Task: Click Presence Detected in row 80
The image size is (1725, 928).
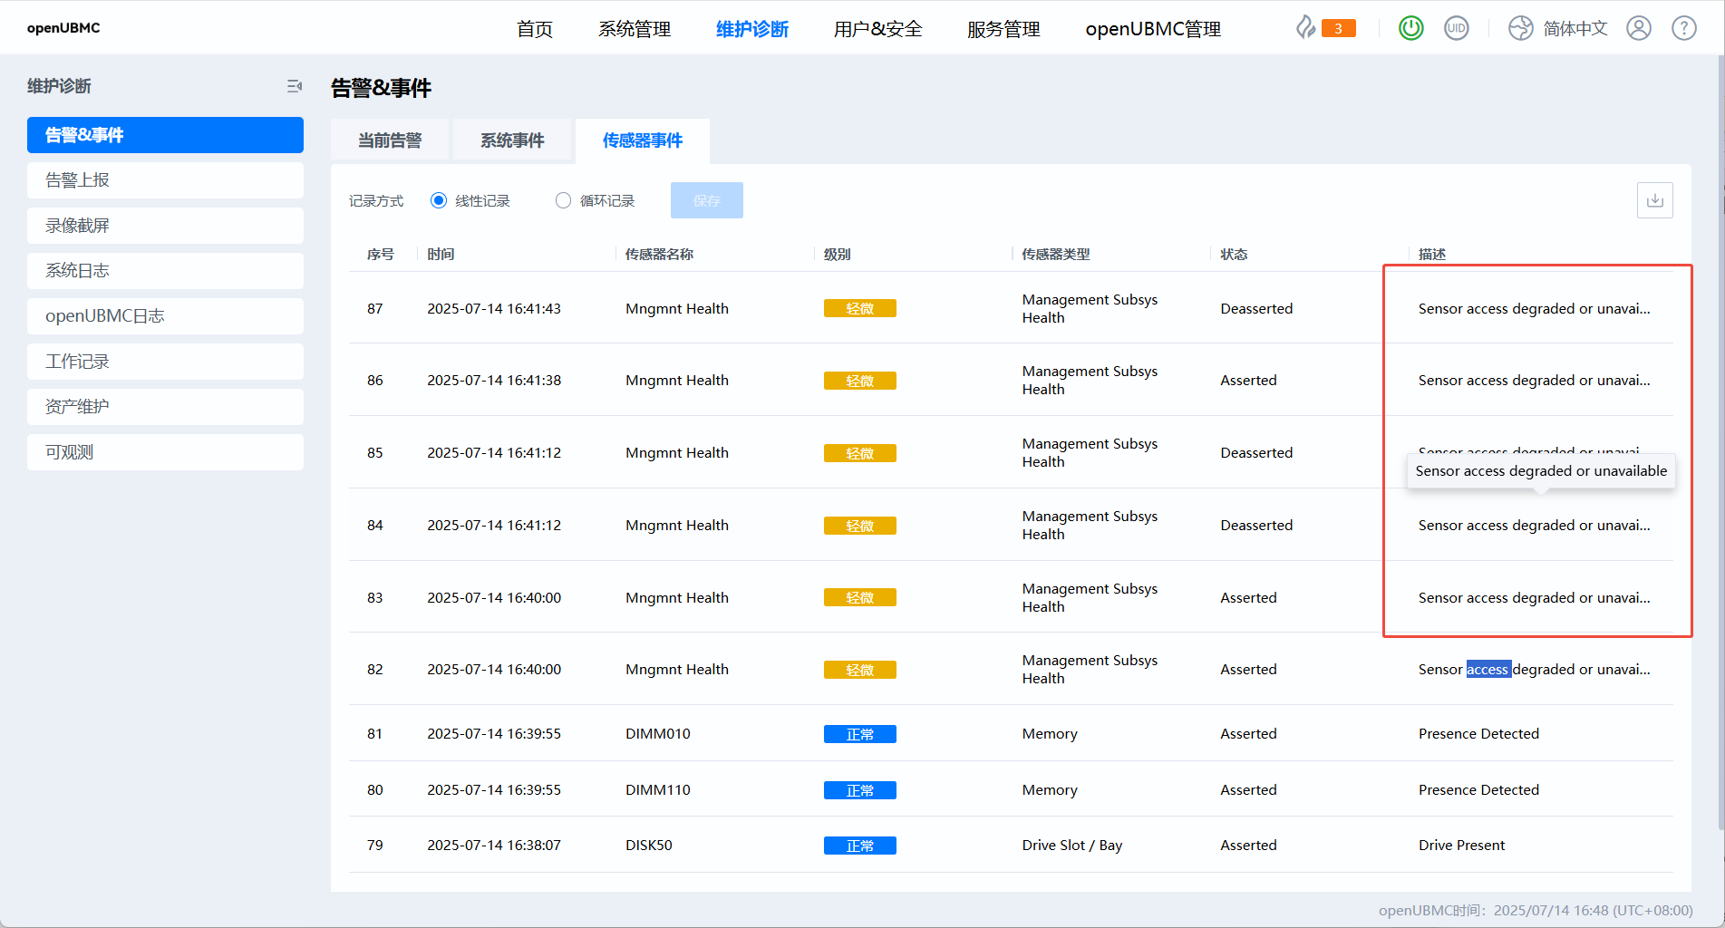Action: coord(1478,790)
